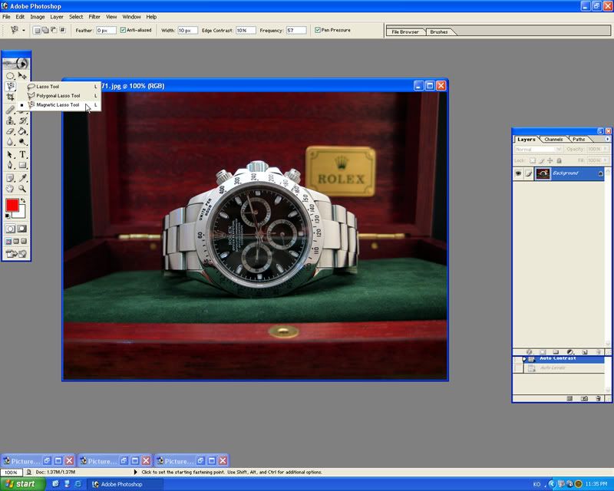
Task: Select the Eraser tool
Action: (x=10, y=131)
